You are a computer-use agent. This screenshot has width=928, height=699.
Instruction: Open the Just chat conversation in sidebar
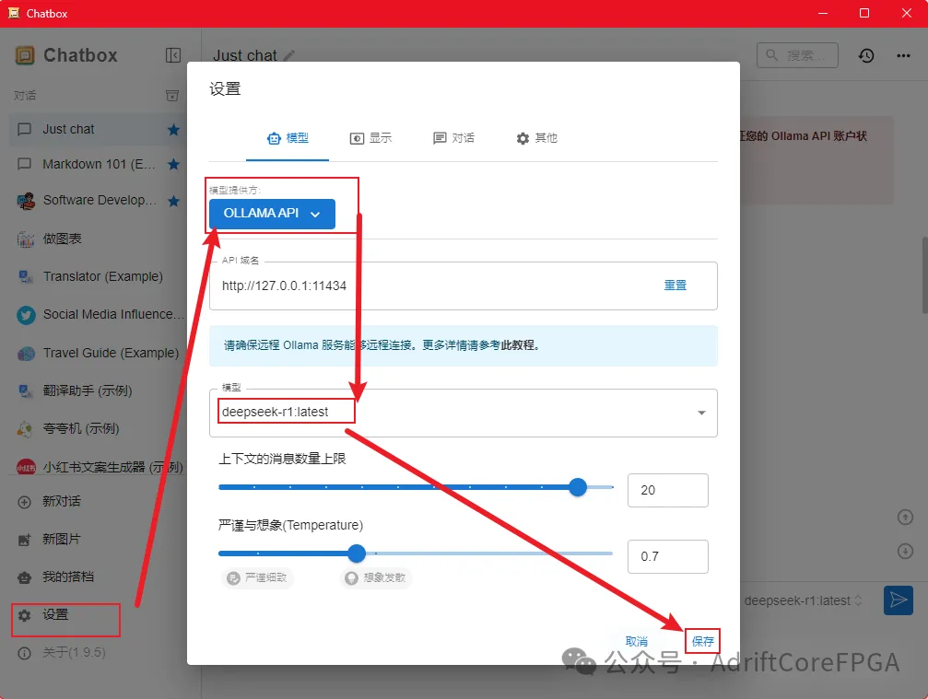pyautogui.click(x=98, y=130)
